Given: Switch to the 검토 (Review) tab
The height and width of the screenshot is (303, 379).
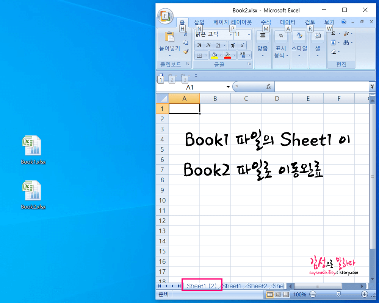Looking at the screenshot, I should click(310, 22).
